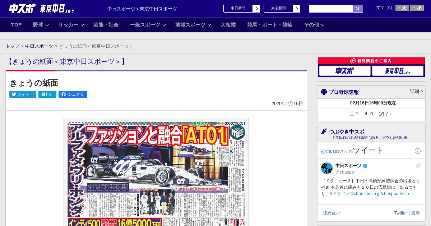The height and width of the screenshot is (226, 431).
Task: Open 詳細 > for baseball scores
Action: [416, 91]
